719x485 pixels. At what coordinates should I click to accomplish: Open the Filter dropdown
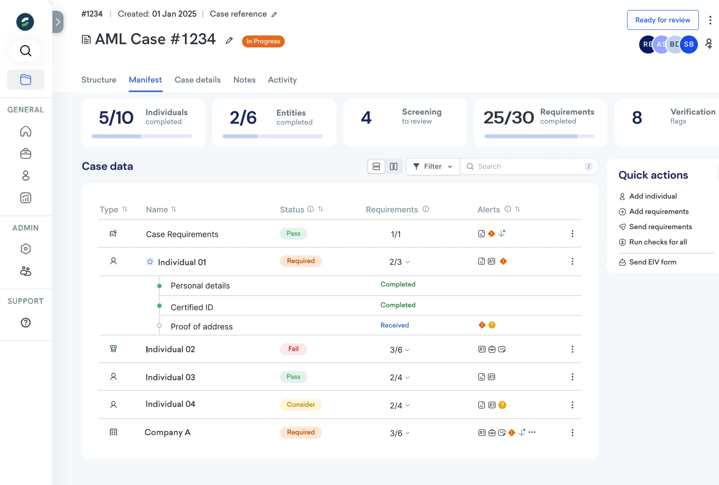tap(433, 167)
